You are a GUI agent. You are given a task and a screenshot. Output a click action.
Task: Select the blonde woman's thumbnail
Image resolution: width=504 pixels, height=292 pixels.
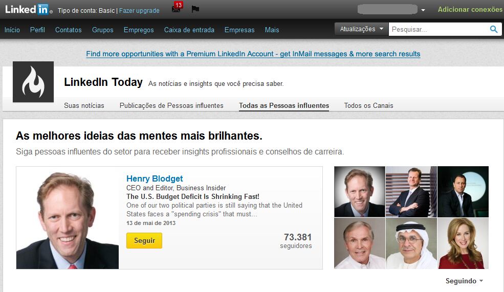463,243
